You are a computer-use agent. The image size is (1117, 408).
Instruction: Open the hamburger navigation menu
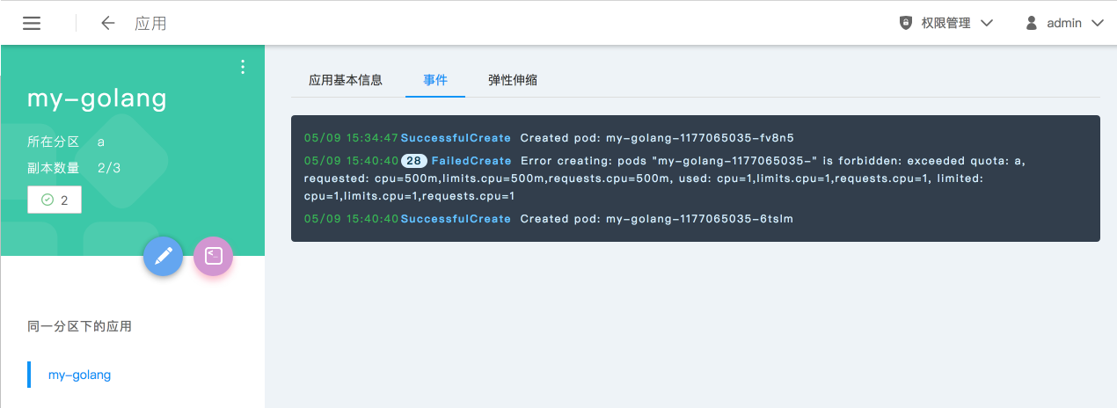[32, 24]
